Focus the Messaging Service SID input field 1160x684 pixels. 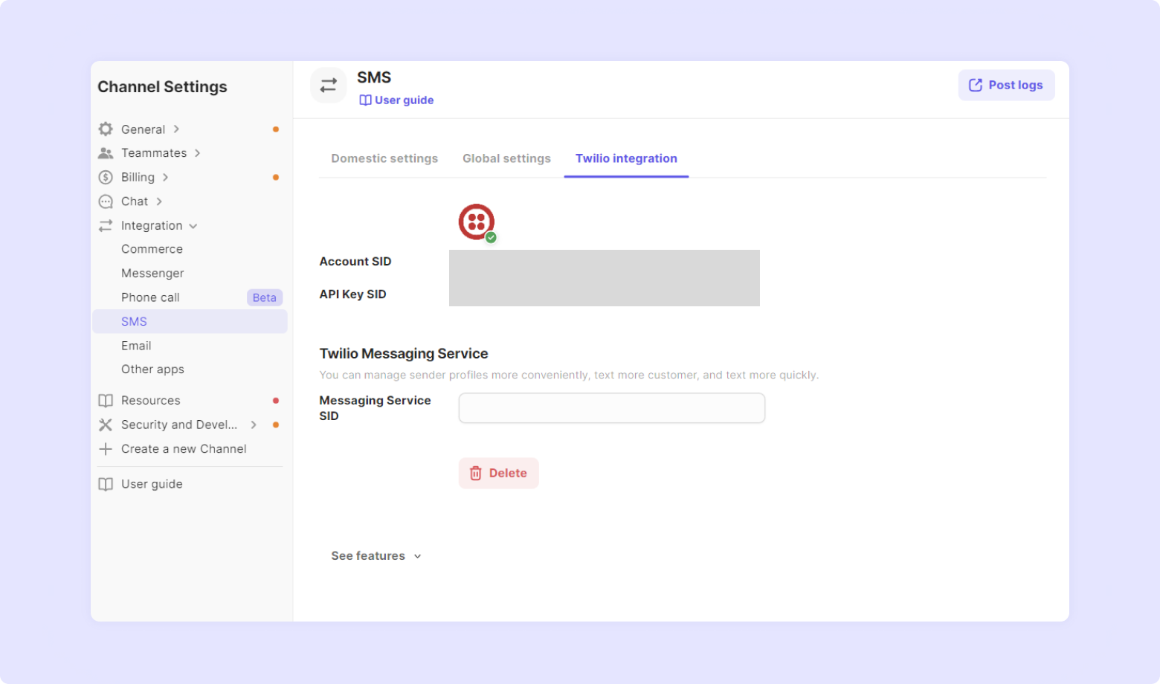(611, 408)
